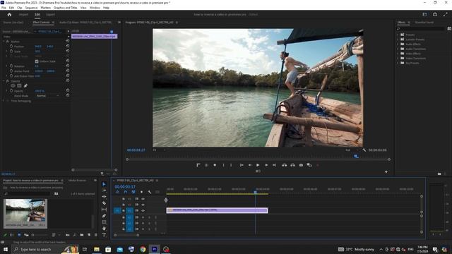Toggle Uniform Scale checkbox
The height and width of the screenshot is (254, 452).
[37, 61]
